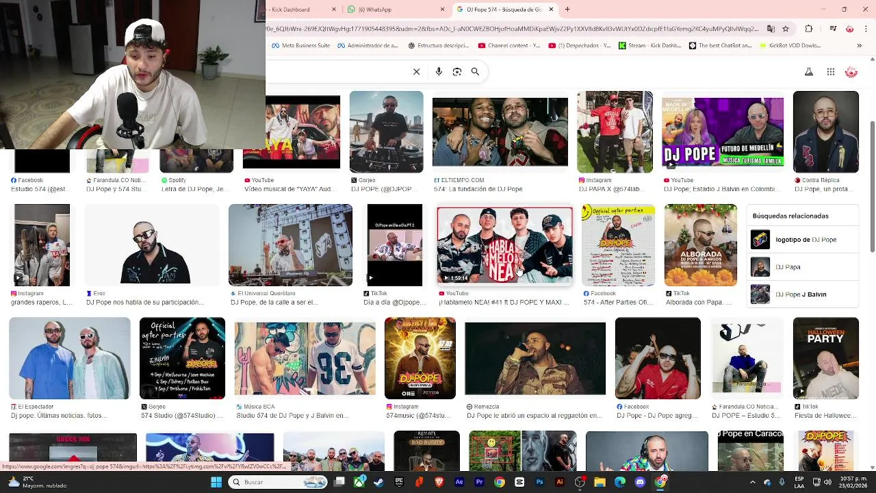Click the 'DJ Pope nos habla de su participación' caption

click(x=145, y=302)
